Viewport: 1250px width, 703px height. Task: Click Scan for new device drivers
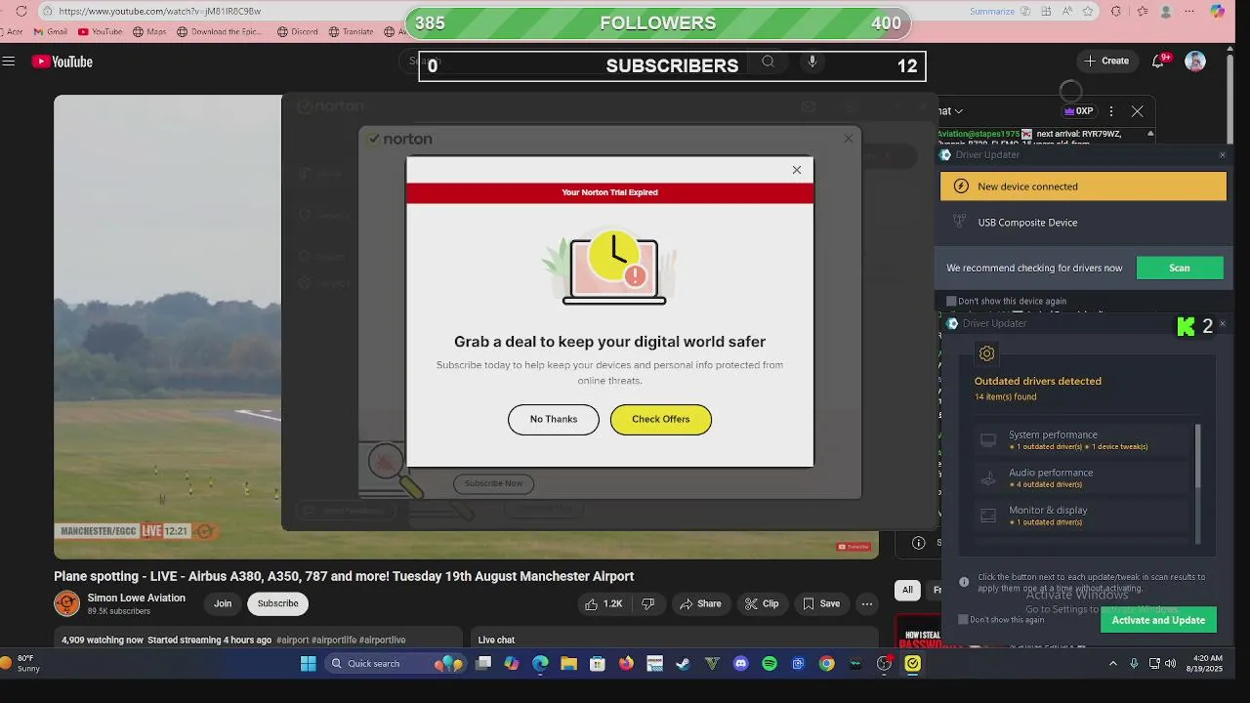pyautogui.click(x=1180, y=268)
